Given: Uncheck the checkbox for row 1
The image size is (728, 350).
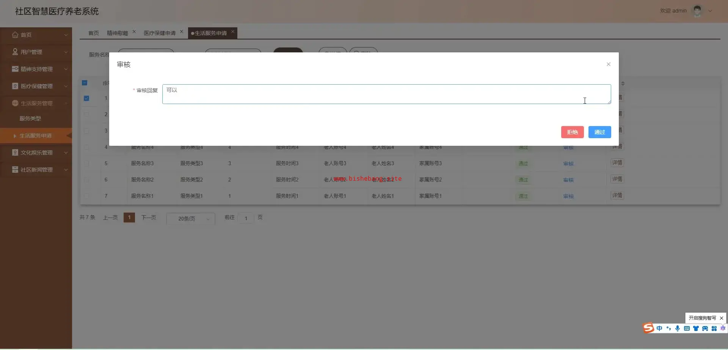Looking at the screenshot, I should point(86,98).
